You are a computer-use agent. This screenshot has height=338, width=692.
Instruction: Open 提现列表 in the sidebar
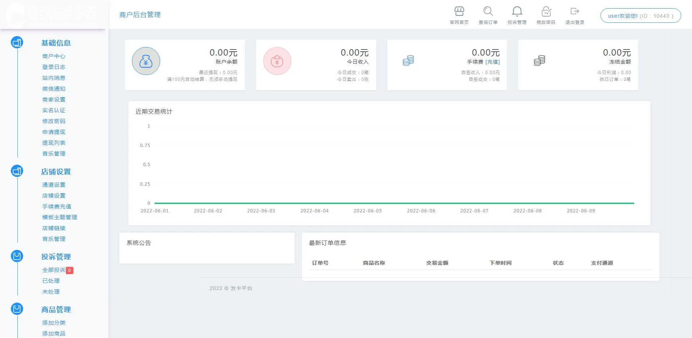[54, 143]
